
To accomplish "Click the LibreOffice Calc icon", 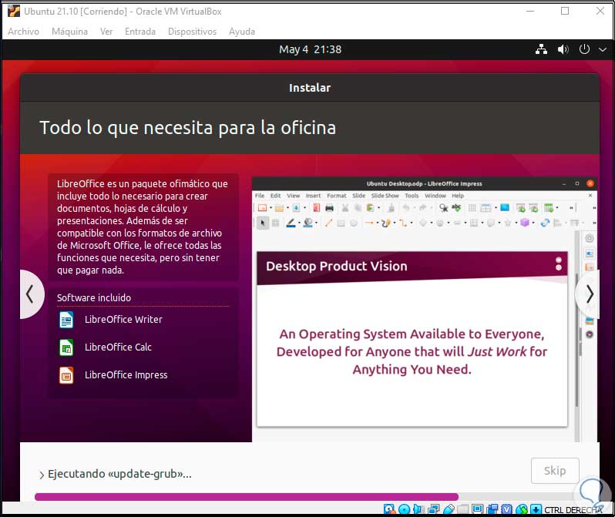I will (x=66, y=347).
